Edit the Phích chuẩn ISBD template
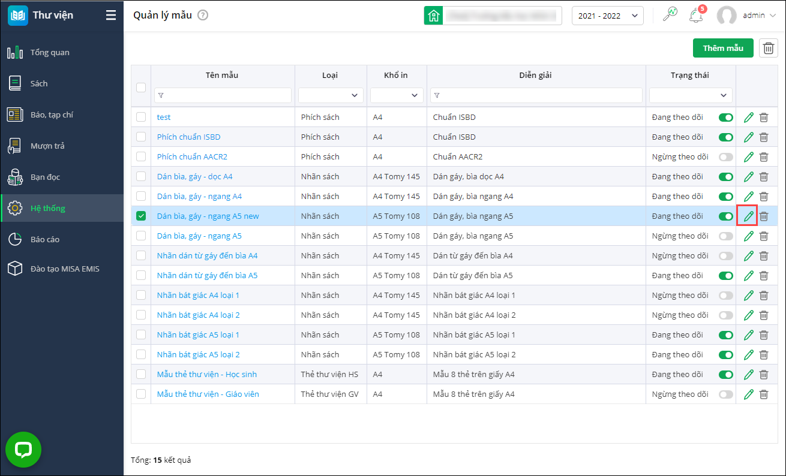Screen dimensions: 786x476 pos(749,137)
